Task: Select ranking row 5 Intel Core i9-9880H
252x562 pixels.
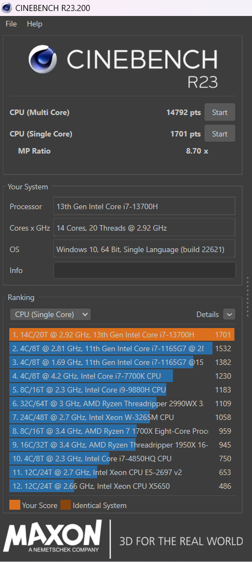Action: click(122, 390)
